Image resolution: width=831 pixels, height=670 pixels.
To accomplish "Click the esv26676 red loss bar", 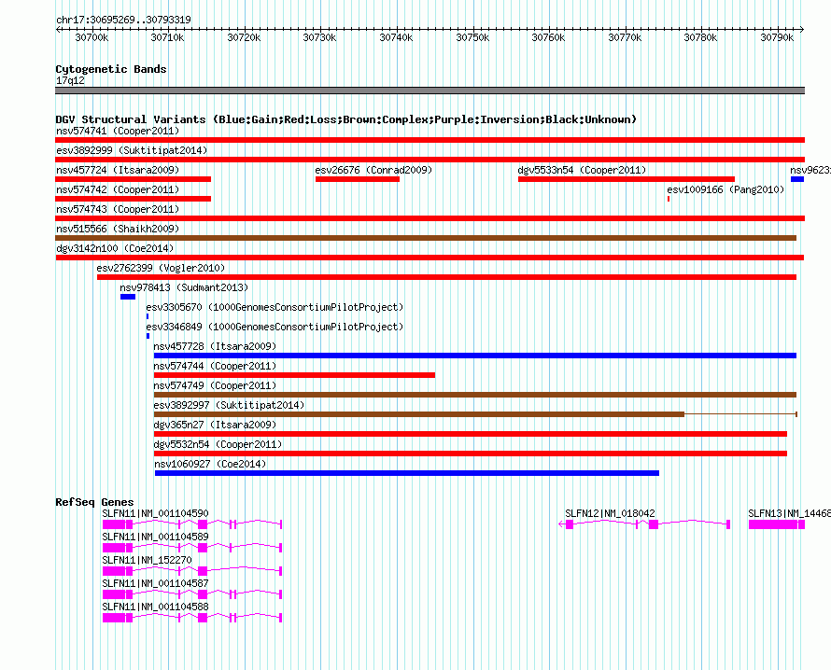I will [x=358, y=179].
